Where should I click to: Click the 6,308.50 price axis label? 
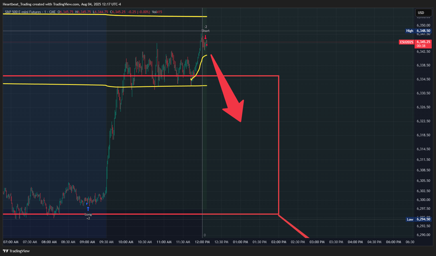click(x=423, y=170)
